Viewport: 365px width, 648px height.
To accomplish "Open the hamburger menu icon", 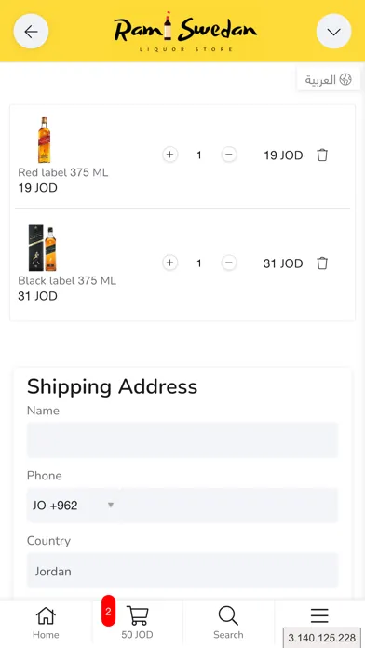I will coord(319,615).
